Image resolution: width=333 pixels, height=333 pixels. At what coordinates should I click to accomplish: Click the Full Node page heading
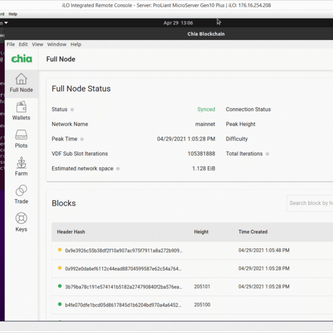coord(61,59)
